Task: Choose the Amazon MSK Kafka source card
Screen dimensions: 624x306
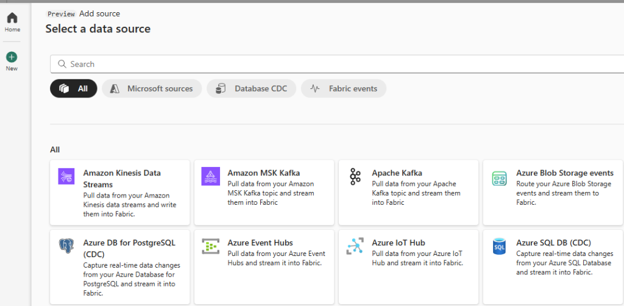Action: pyautogui.click(x=264, y=193)
